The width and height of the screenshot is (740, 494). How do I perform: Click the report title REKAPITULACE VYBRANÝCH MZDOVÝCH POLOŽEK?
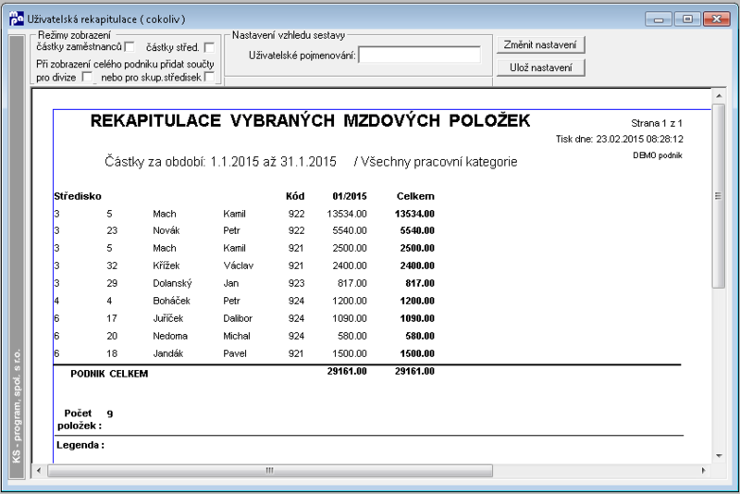[x=310, y=121]
